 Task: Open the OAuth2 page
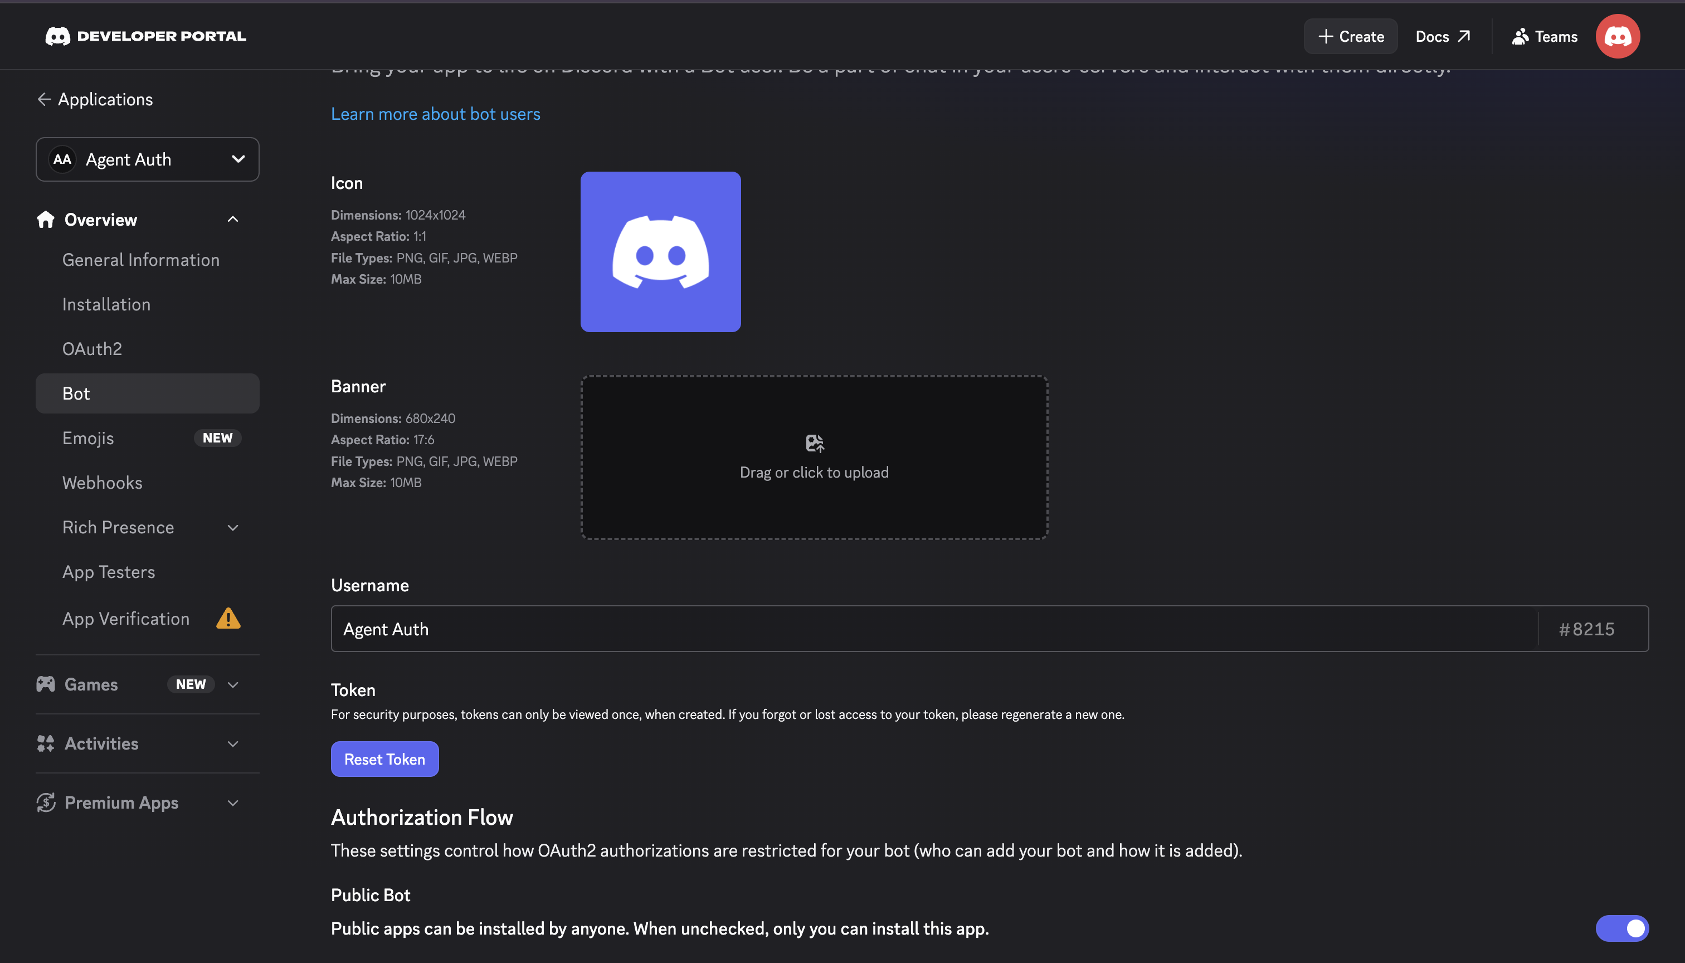pyautogui.click(x=92, y=348)
